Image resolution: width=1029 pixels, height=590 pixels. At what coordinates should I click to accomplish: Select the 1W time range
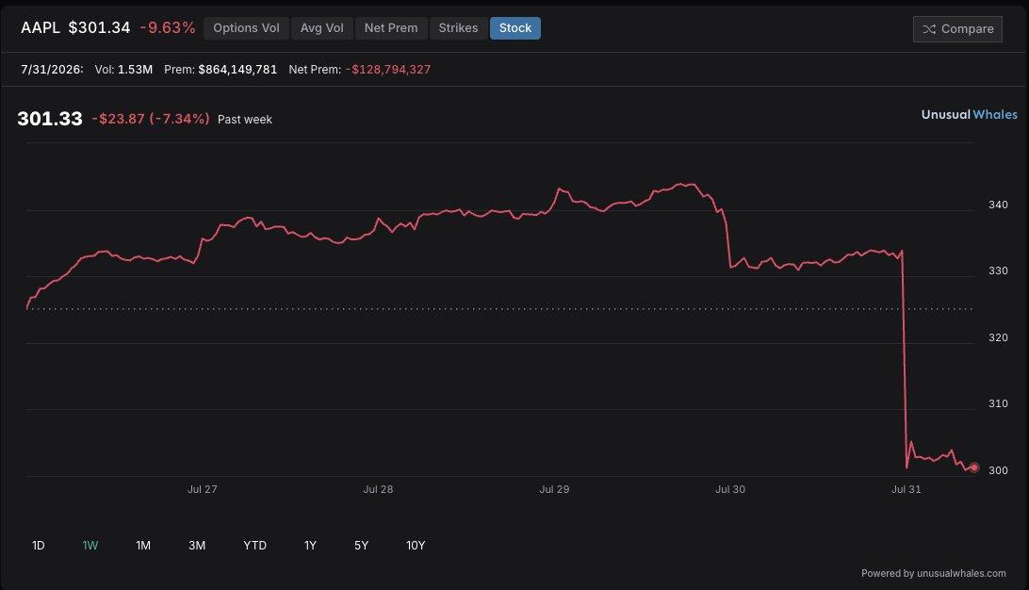[90, 546]
